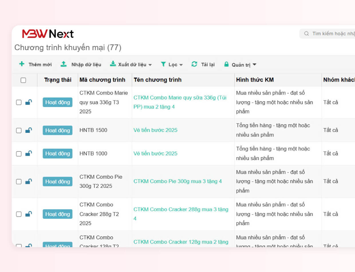Click Hoạt động status badge in first row
This screenshot has width=355, height=272.
(x=58, y=102)
